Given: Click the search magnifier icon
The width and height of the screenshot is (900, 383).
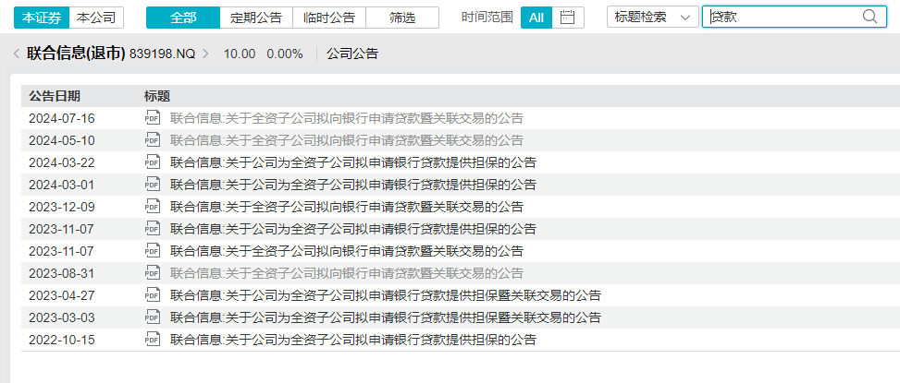Looking at the screenshot, I should coord(870,18).
